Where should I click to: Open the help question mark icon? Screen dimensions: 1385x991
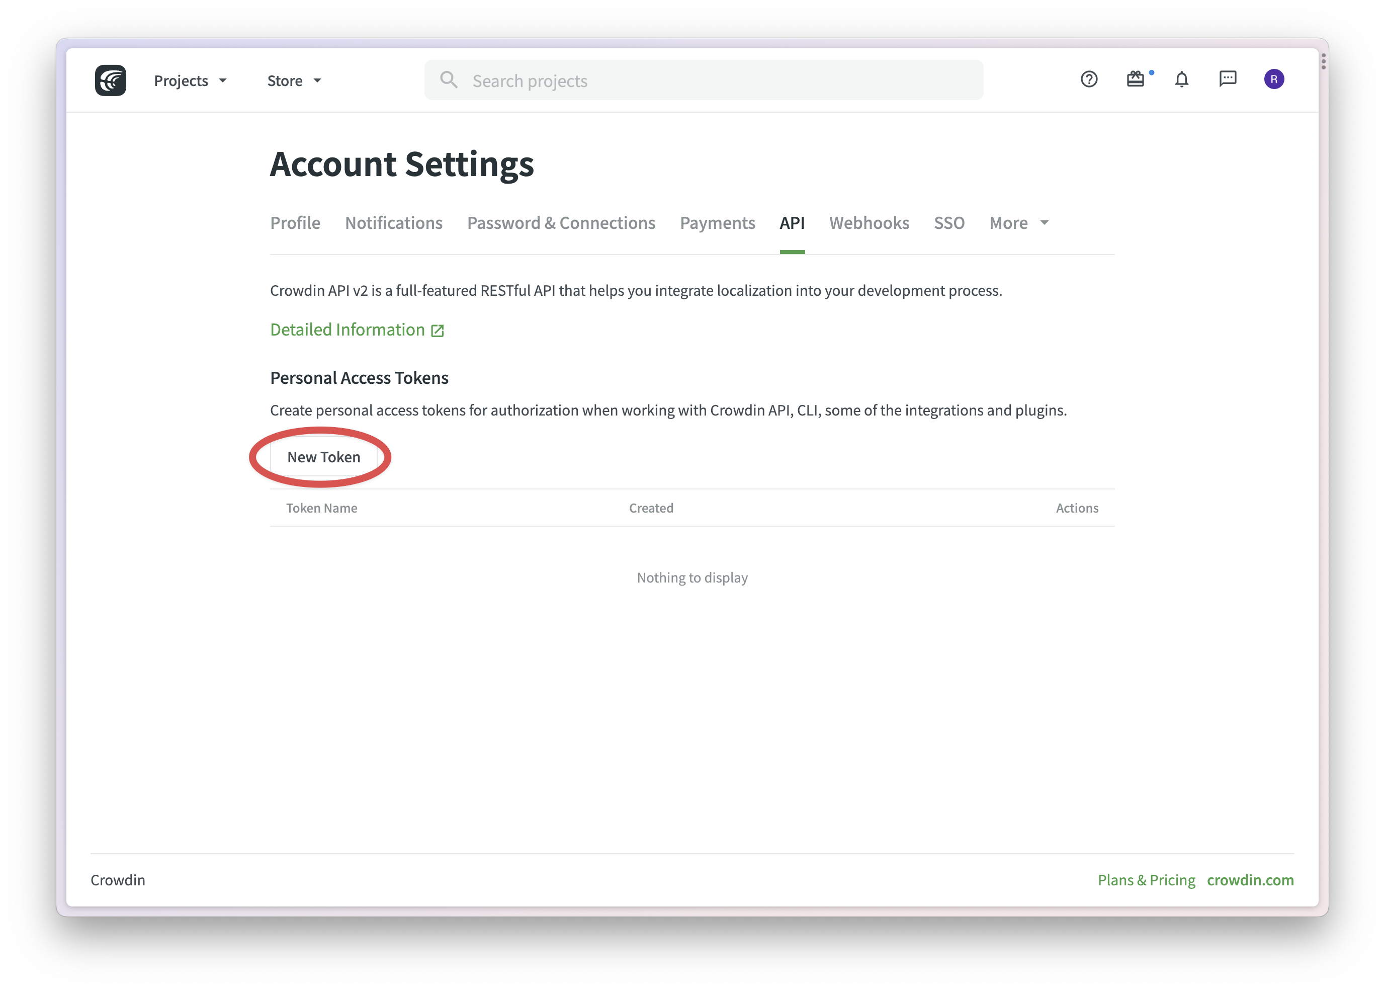1089,79
